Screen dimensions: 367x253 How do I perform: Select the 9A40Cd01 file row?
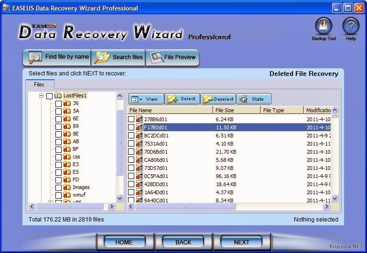pyautogui.click(x=229, y=200)
